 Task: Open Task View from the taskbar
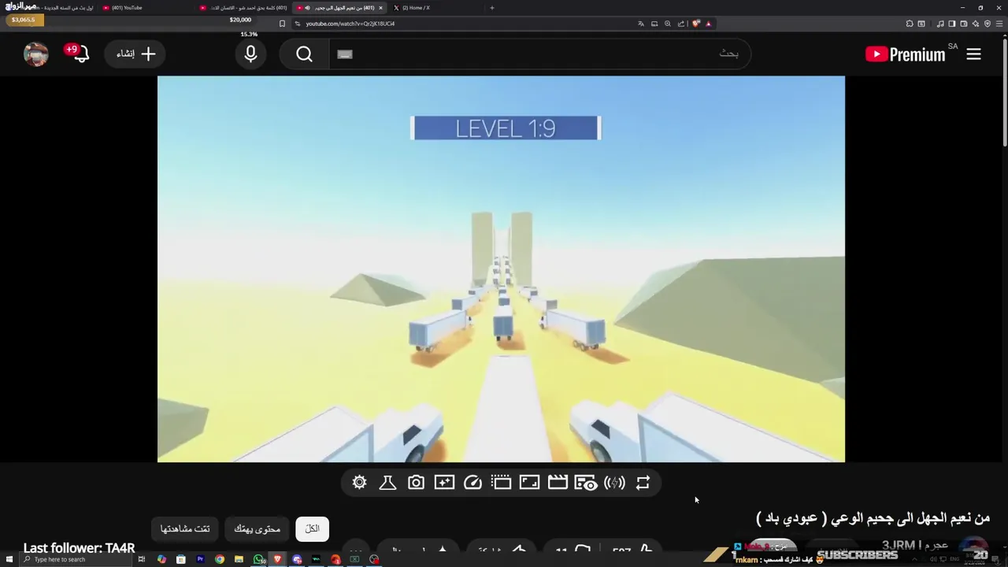point(142,559)
